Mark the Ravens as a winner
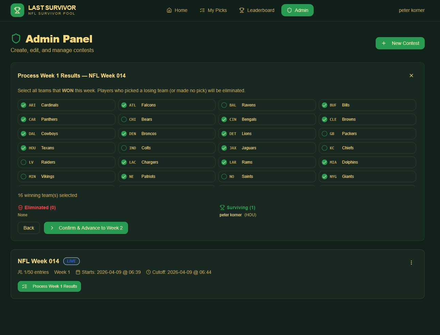Image resolution: width=440 pixels, height=335 pixels. [224, 105]
